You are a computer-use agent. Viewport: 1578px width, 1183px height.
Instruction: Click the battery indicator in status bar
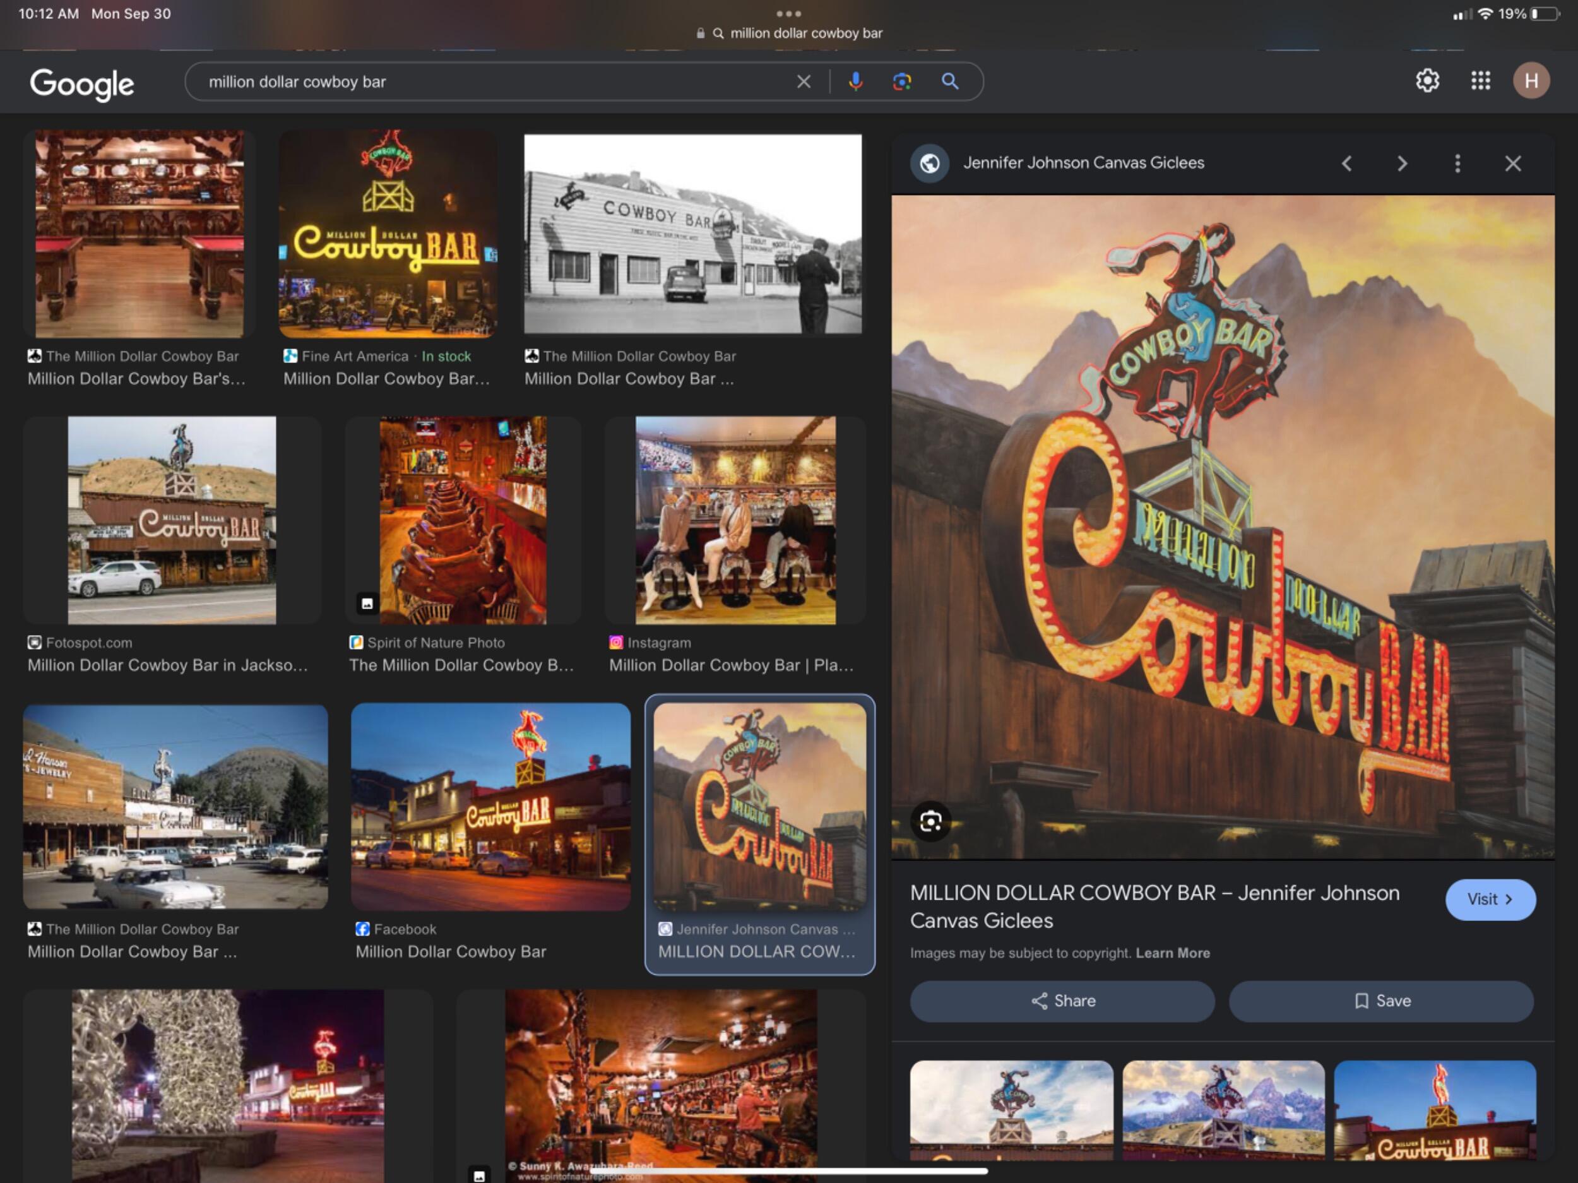[x=1545, y=13]
